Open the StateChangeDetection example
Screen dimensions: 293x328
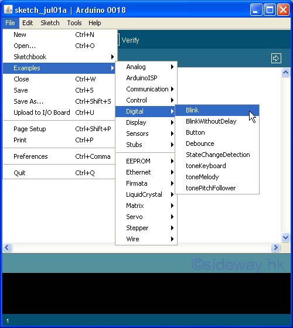(x=217, y=155)
